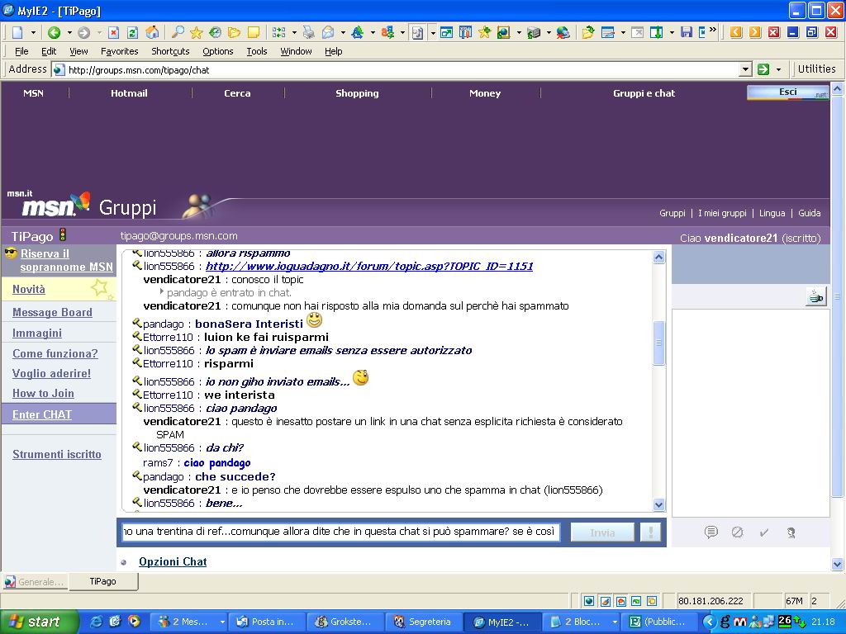
Task: Click the Search magnifier toolbar icon
Action: [x=178, y=32]
